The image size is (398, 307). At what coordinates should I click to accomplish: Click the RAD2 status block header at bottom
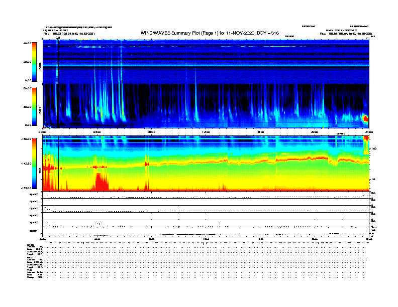pos(31,245)
